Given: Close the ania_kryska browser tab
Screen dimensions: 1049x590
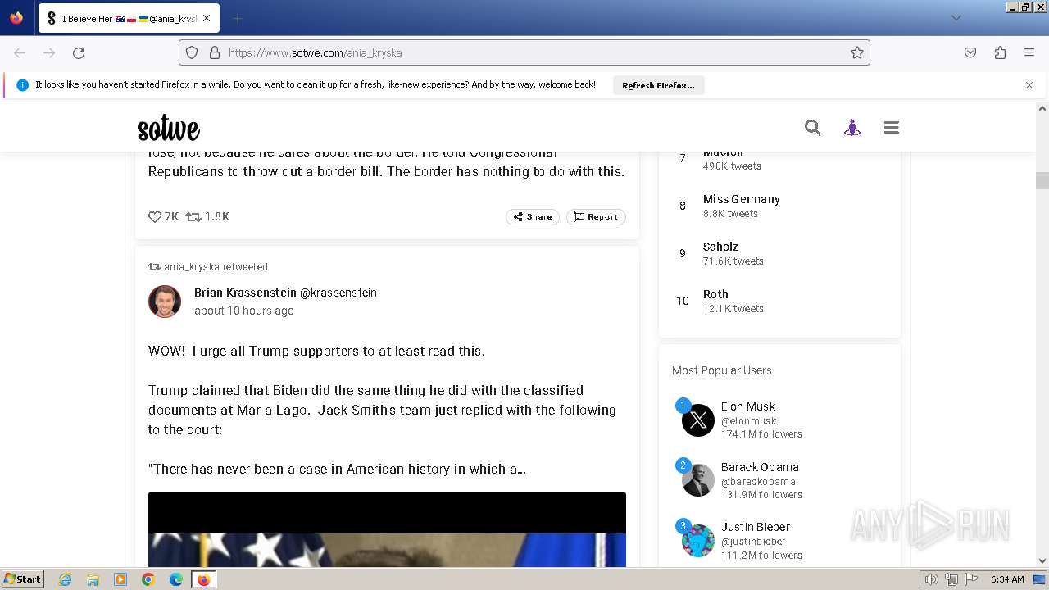Looking at the screenshot, I should [x=207, y=18].
